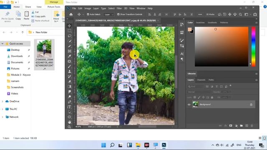Click the three-dots more options icon

coord(200,15)
